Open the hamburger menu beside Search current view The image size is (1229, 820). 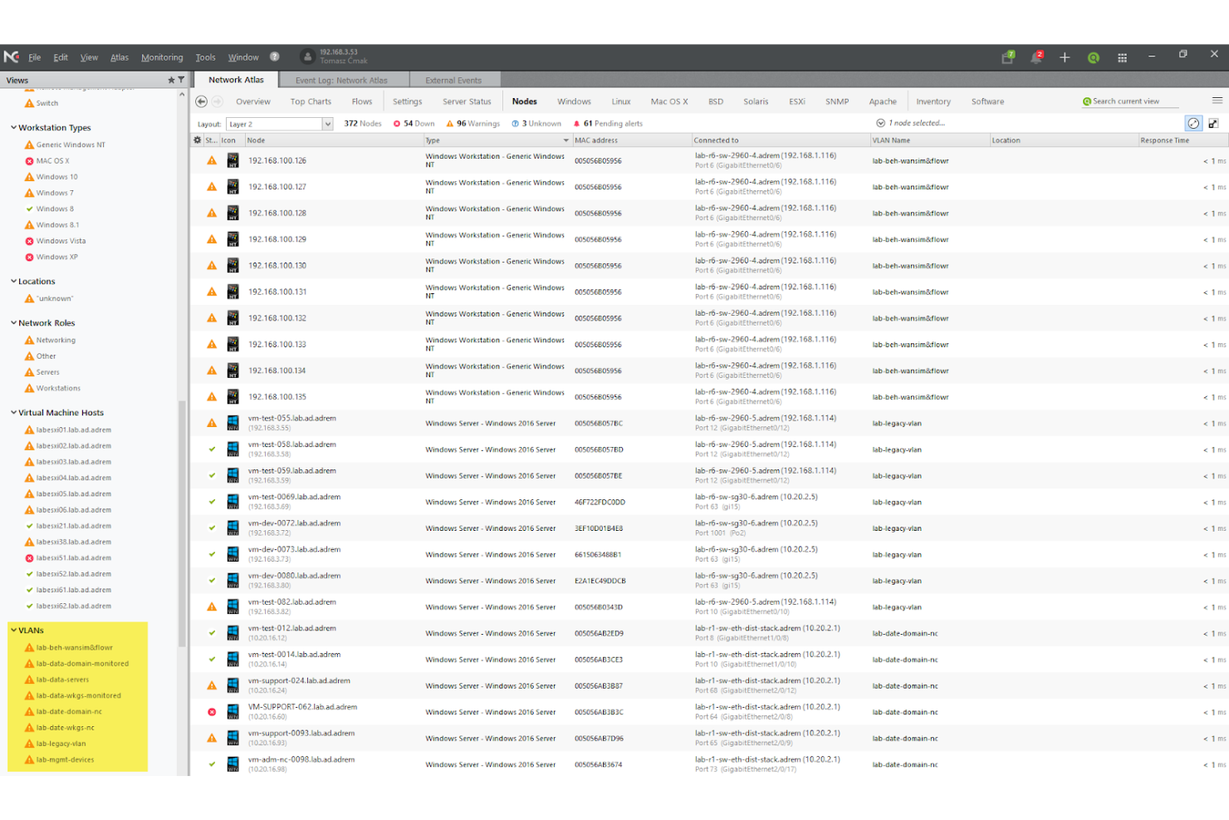pos(1217,99)
